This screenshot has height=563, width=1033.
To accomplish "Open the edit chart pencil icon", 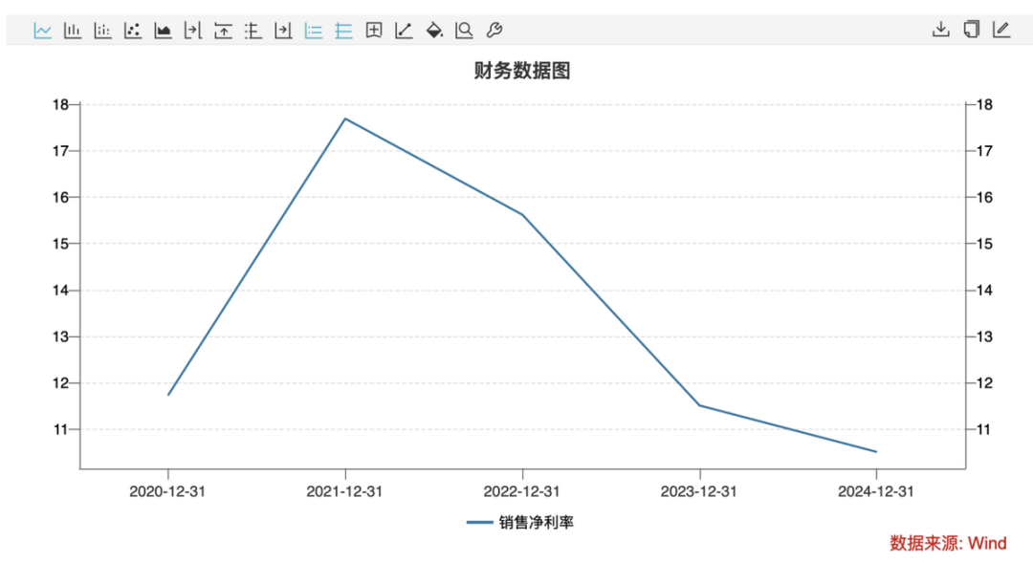I will pyautogui.click(x=1000, y=30).
